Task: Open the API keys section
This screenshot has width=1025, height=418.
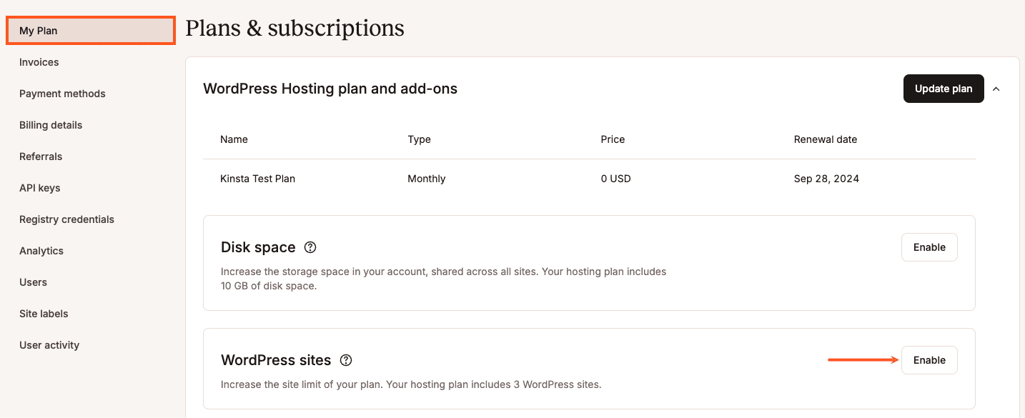Action: click(x=39, y=188)
